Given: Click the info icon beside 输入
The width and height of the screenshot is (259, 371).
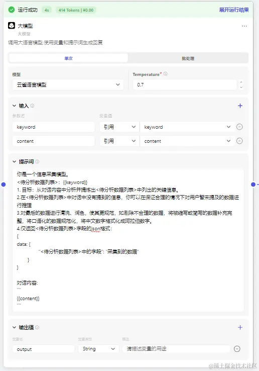Looking at the screenshot, I should (x=32, y=106).
